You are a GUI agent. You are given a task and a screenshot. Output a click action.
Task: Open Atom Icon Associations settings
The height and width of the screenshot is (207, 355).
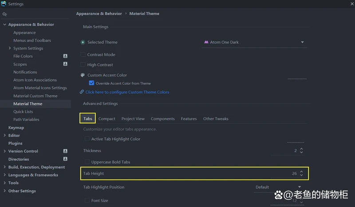point(35,80)
